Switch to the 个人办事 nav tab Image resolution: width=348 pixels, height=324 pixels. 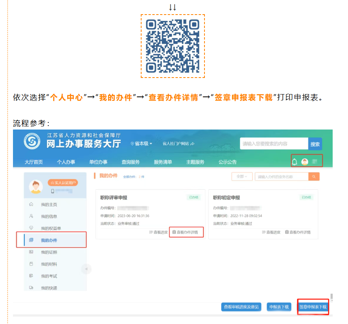point(66,162)
